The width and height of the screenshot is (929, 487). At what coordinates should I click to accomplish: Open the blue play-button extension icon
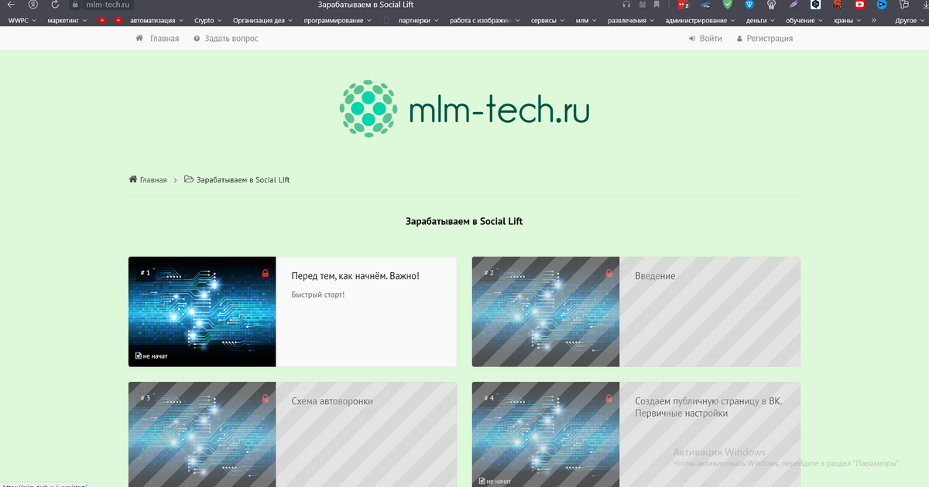(881, 5)
